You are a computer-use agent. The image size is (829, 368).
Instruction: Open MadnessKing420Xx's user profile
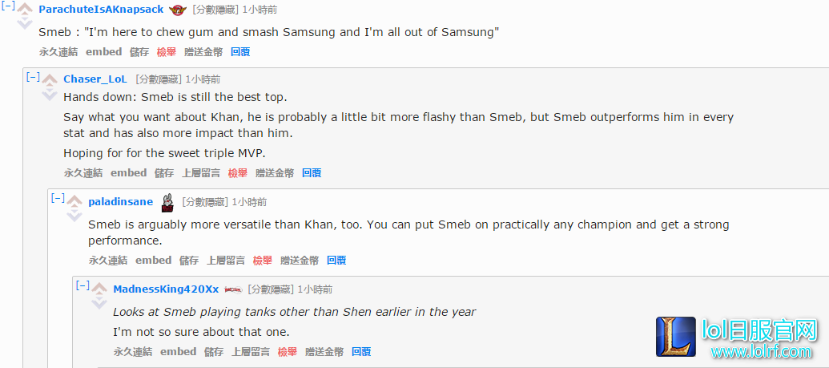pyautogui.click(x=166, y=289)
